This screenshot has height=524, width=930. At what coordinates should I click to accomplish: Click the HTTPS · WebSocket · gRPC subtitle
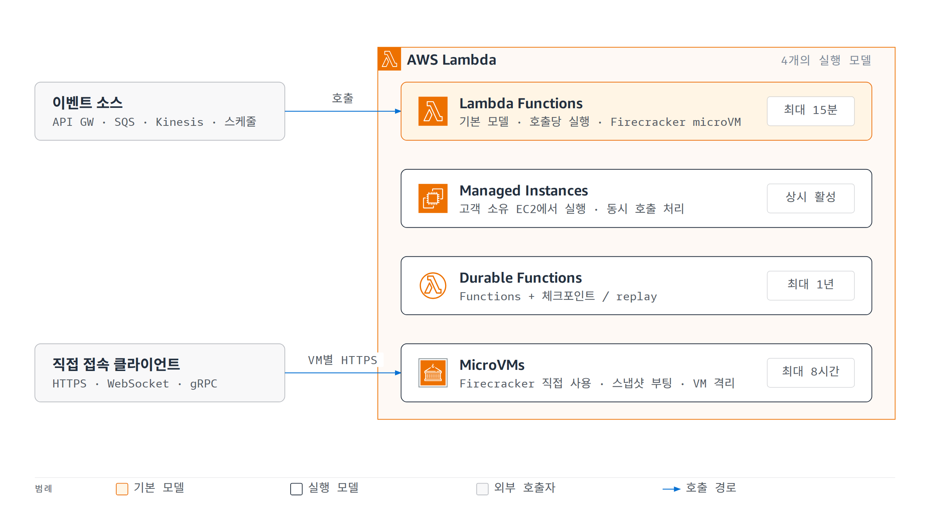pyautogui.click(x=135, y=384)
